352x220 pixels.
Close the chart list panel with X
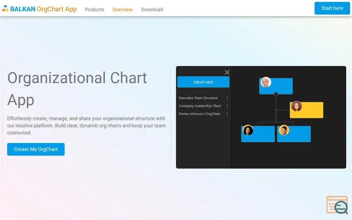(227, 72)
